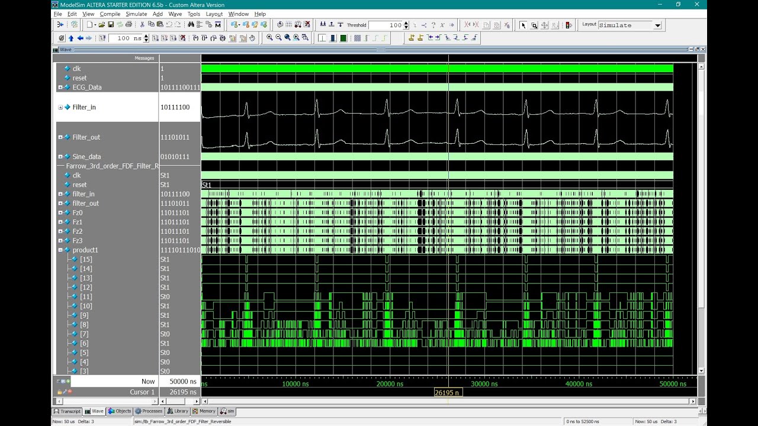Click the 26195 ns cursor time marker
The image size is (758, 426).
point(448,392)
